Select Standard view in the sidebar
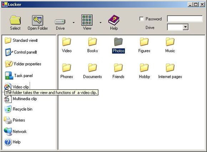Image resolution: width=207 pixels, height=152 pixels. (21, 40)
